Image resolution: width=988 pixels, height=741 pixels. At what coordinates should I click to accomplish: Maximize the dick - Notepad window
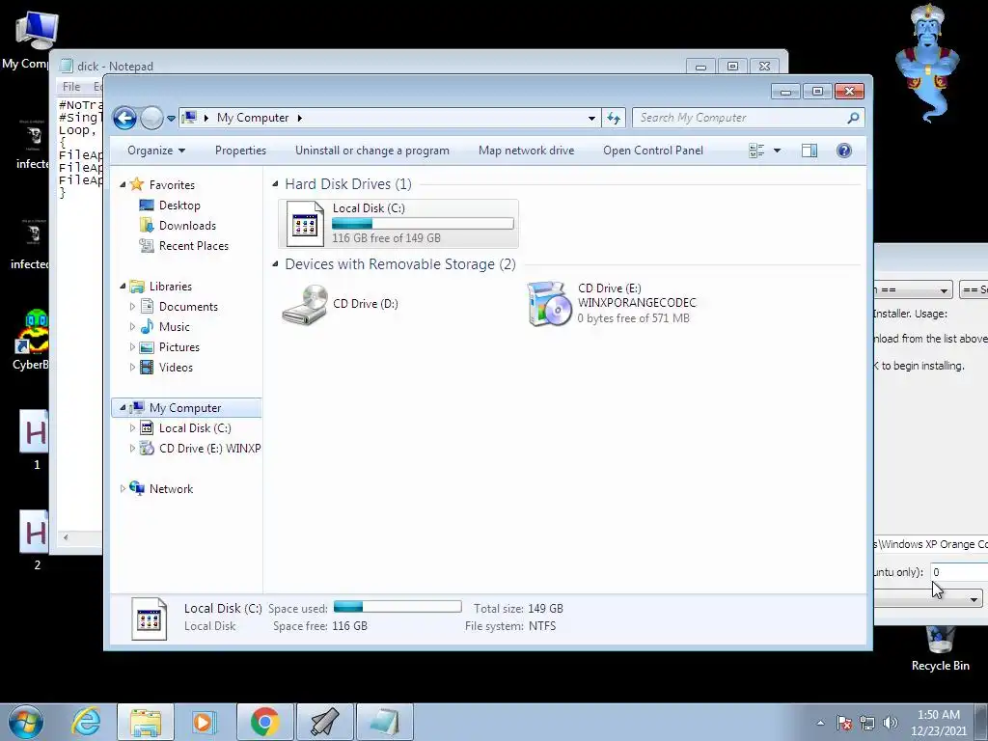pyautogui.click(x=732, y=67)
